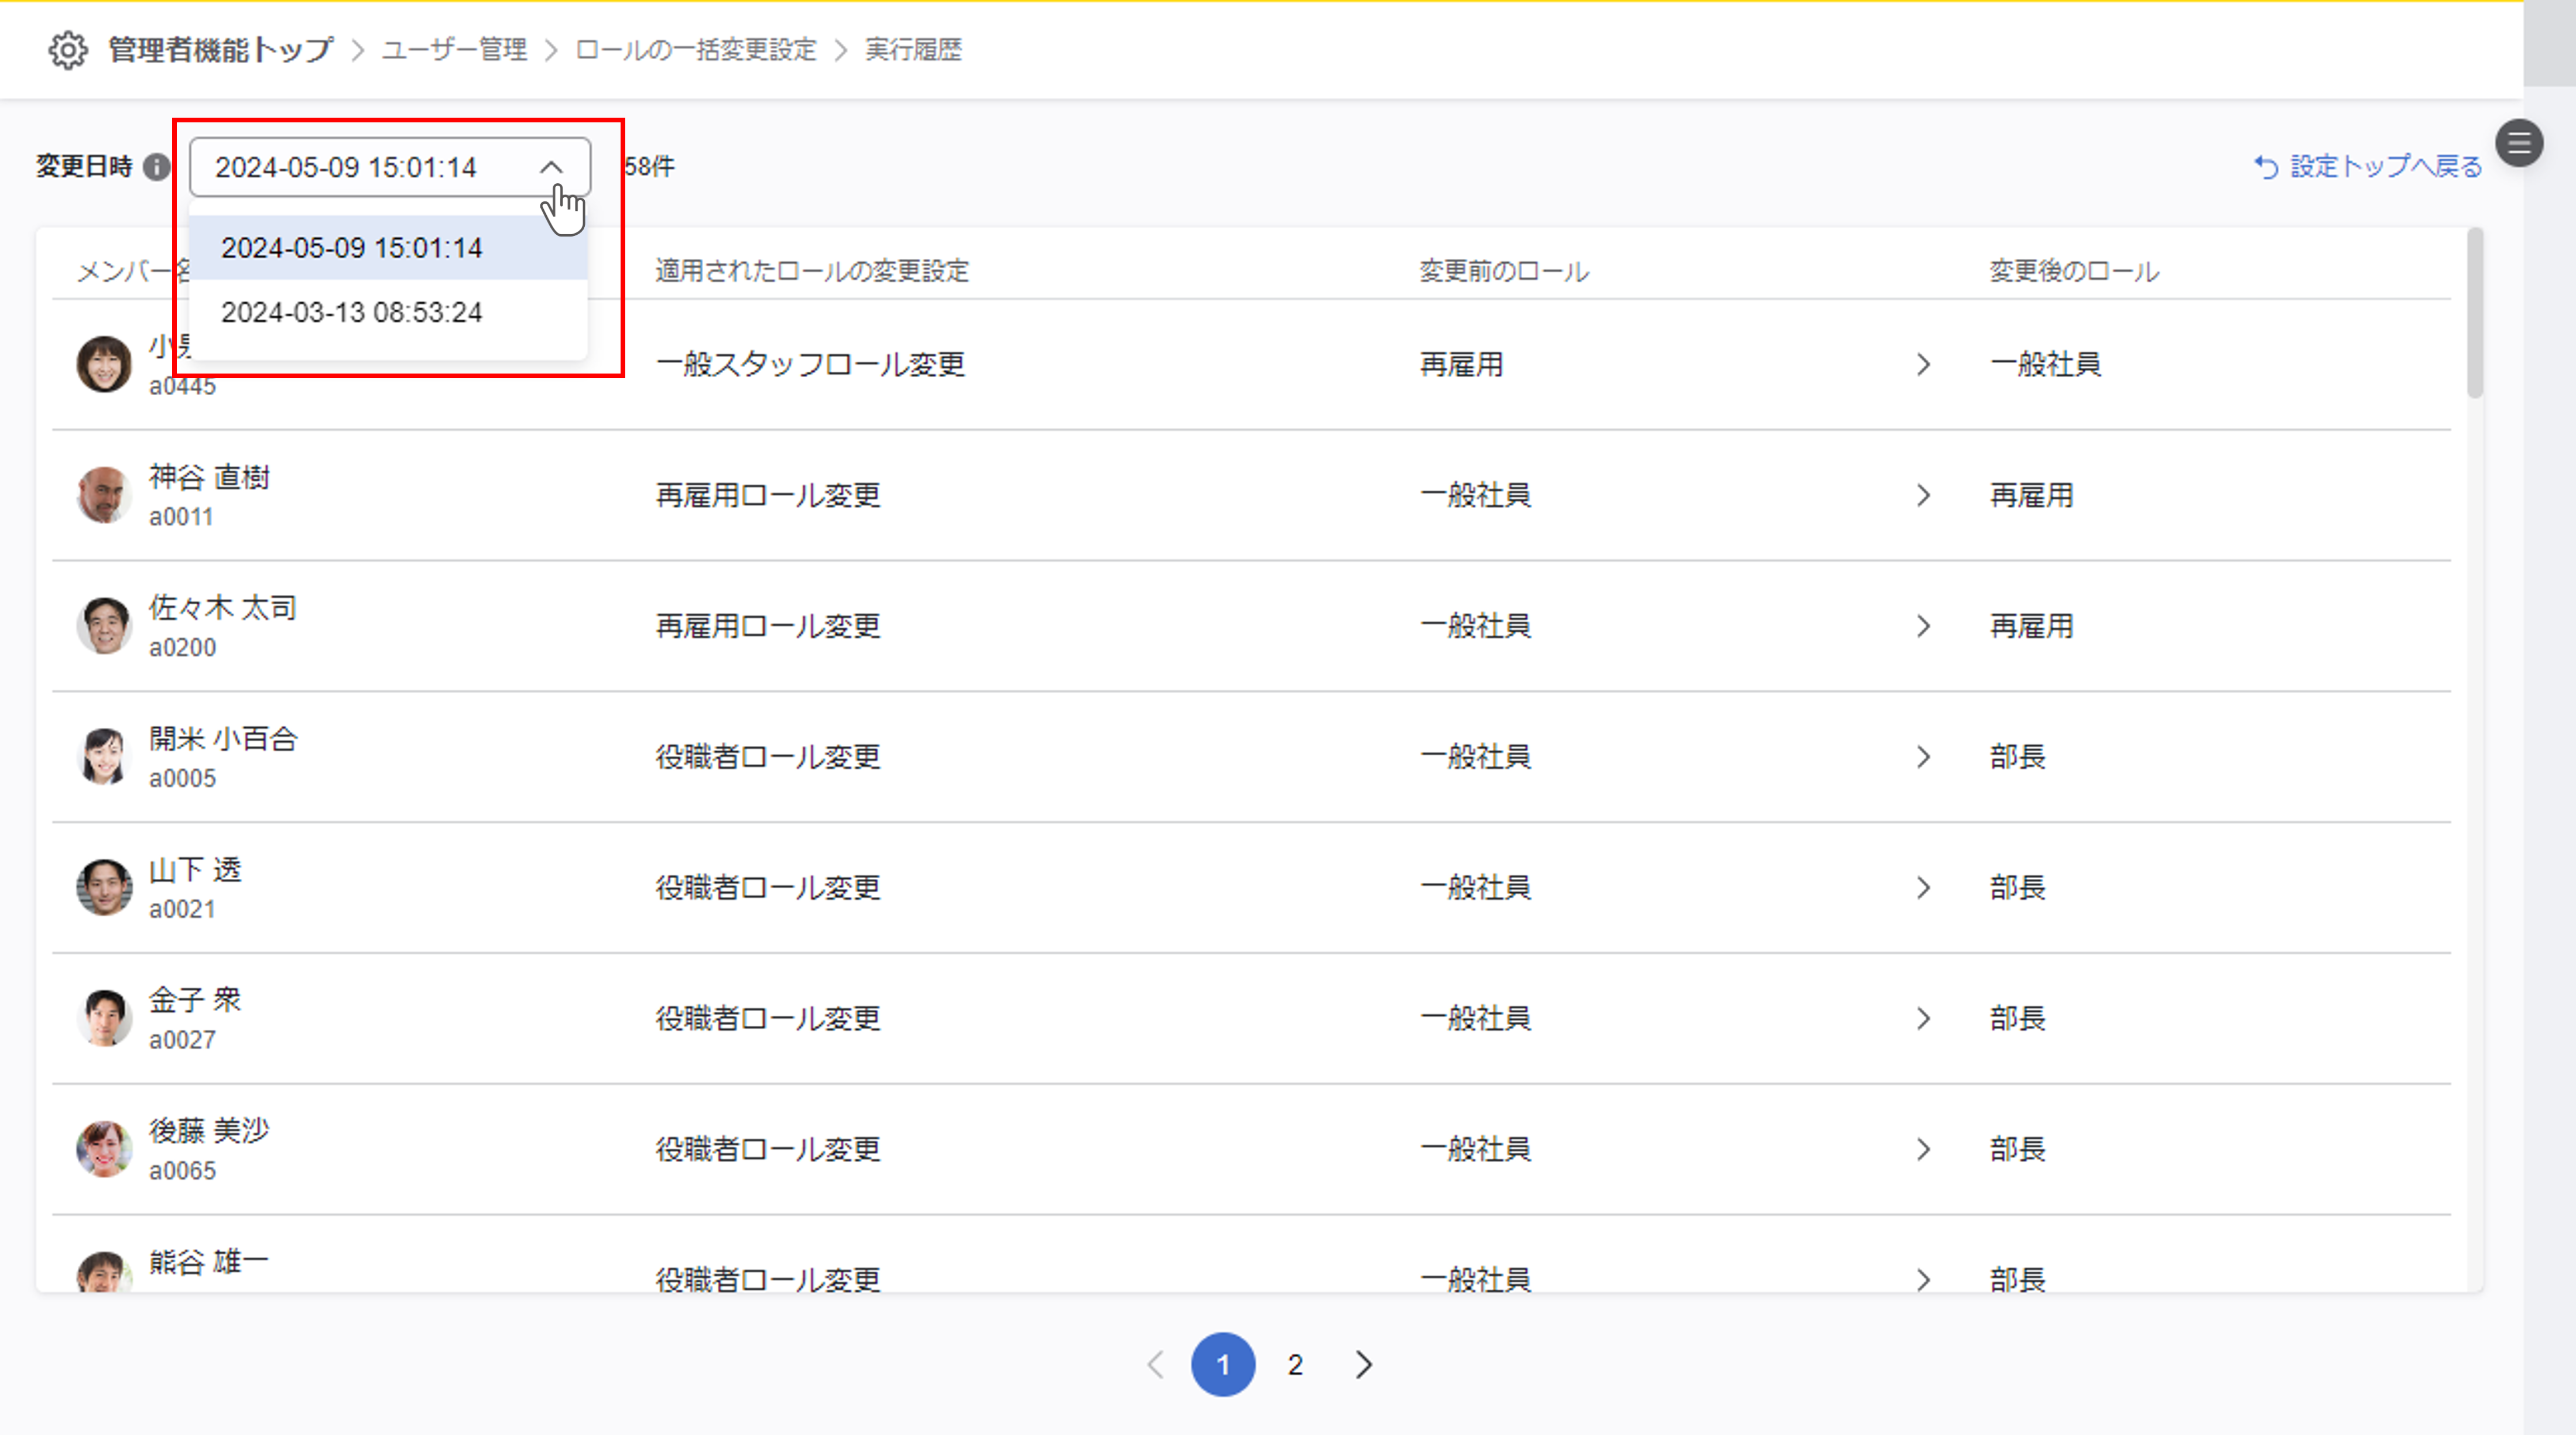Click the info icon beside 変更日時
2576x1435 pixels.
pos(156,167)
